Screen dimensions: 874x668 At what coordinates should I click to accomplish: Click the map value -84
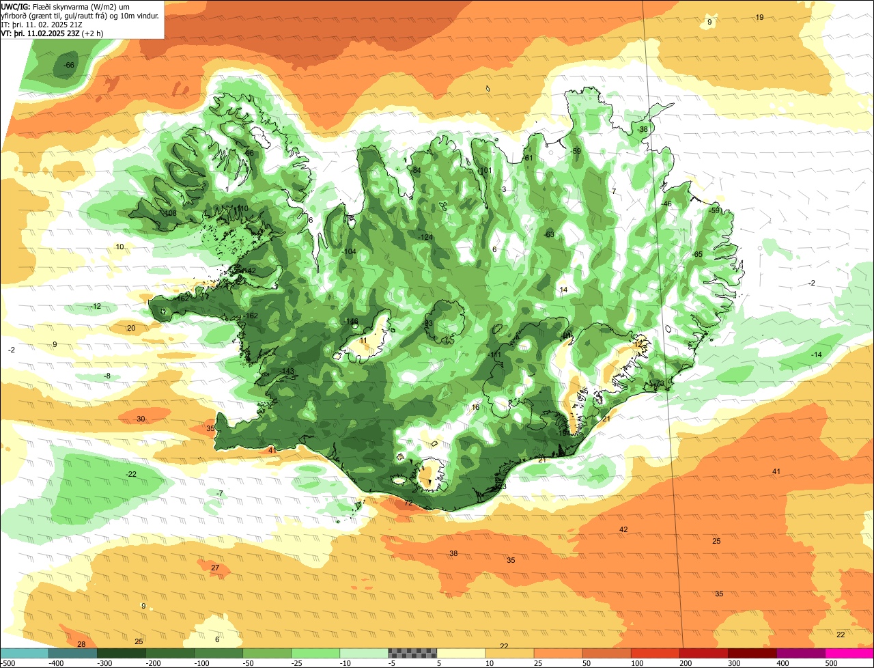tap(415, 170)
